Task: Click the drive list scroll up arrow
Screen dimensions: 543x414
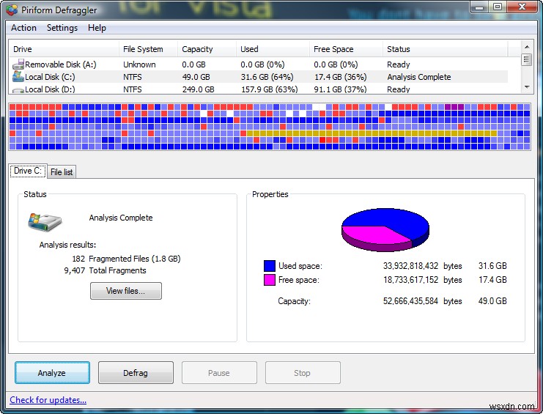Action: 527,47
